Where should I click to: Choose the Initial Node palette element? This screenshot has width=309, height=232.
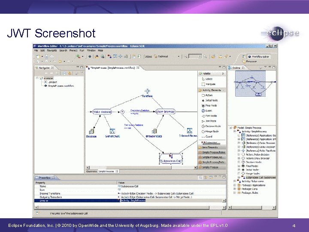point(210,101)
